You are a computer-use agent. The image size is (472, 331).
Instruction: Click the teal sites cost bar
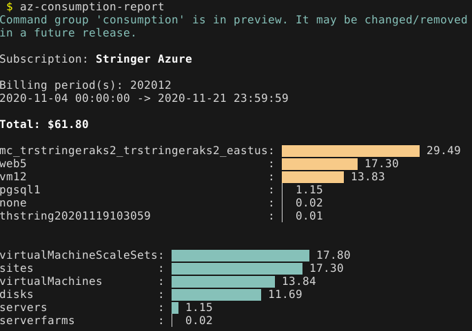237,269
